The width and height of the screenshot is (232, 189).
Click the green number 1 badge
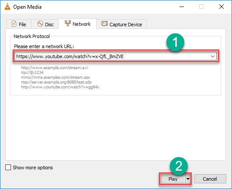(x=175, y=42)
